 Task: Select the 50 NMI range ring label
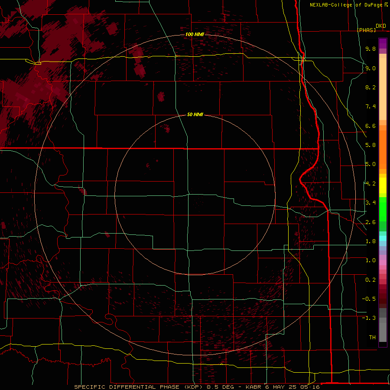pyautogui.click(x=195, y=114)
